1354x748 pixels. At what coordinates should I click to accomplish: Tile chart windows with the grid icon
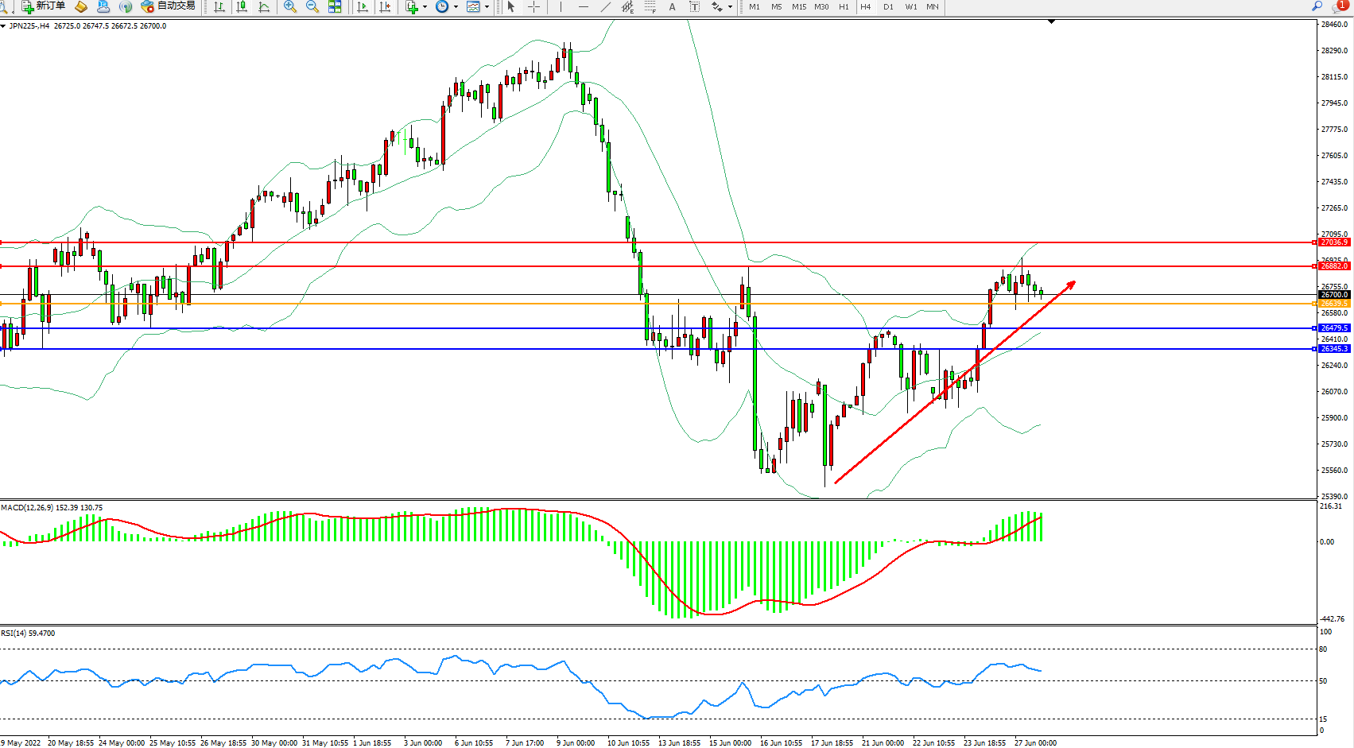tap(335, 6)
